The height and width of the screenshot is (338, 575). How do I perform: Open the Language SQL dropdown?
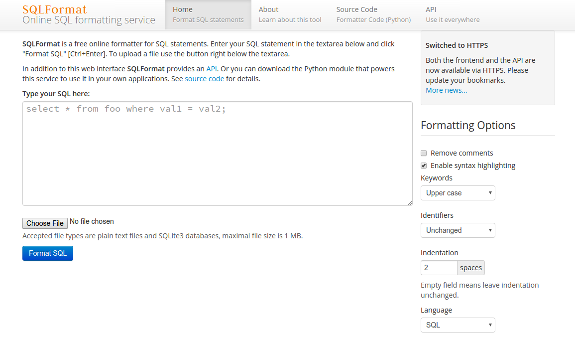[x=458, y=325]
